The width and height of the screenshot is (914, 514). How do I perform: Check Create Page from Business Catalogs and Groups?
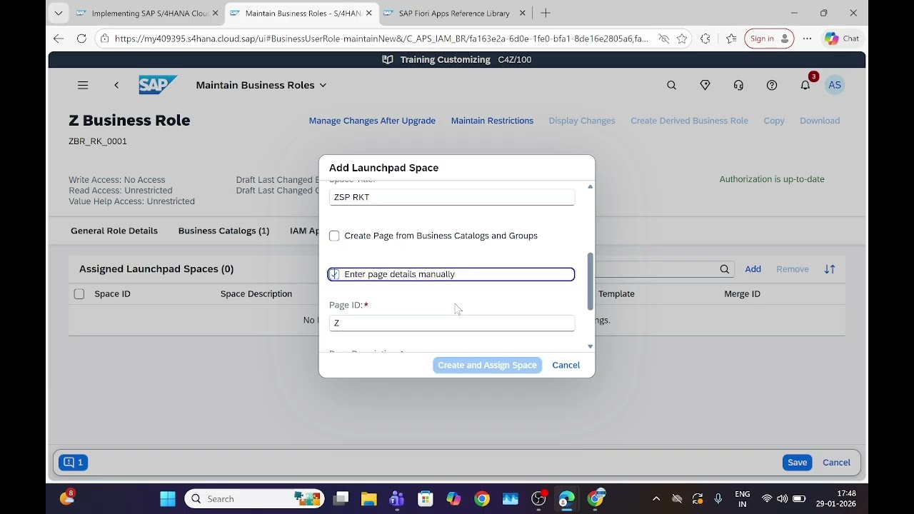tap(334, 236)
